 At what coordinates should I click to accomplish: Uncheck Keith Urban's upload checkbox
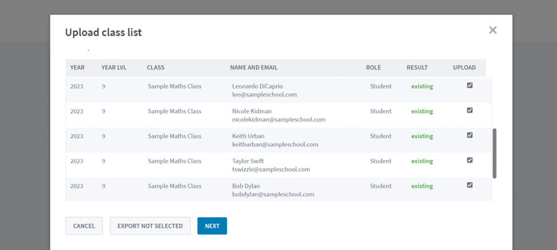(470, 135)
